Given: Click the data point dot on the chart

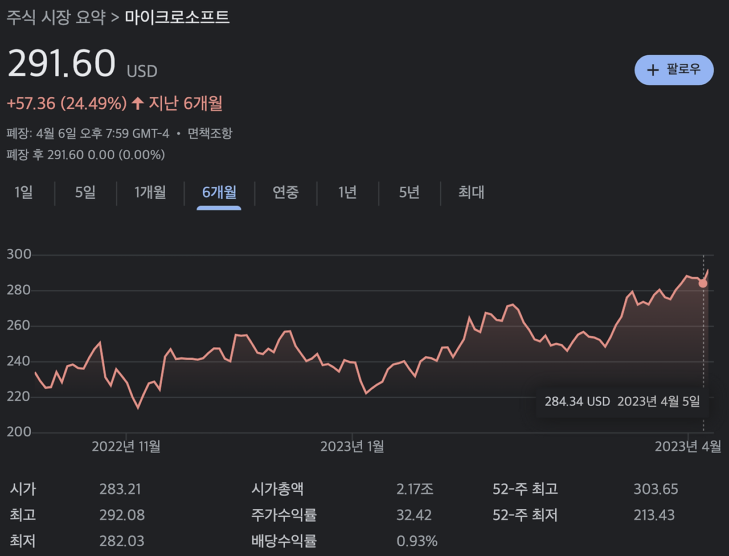Looking at the screenshot, I should [703, 283].
